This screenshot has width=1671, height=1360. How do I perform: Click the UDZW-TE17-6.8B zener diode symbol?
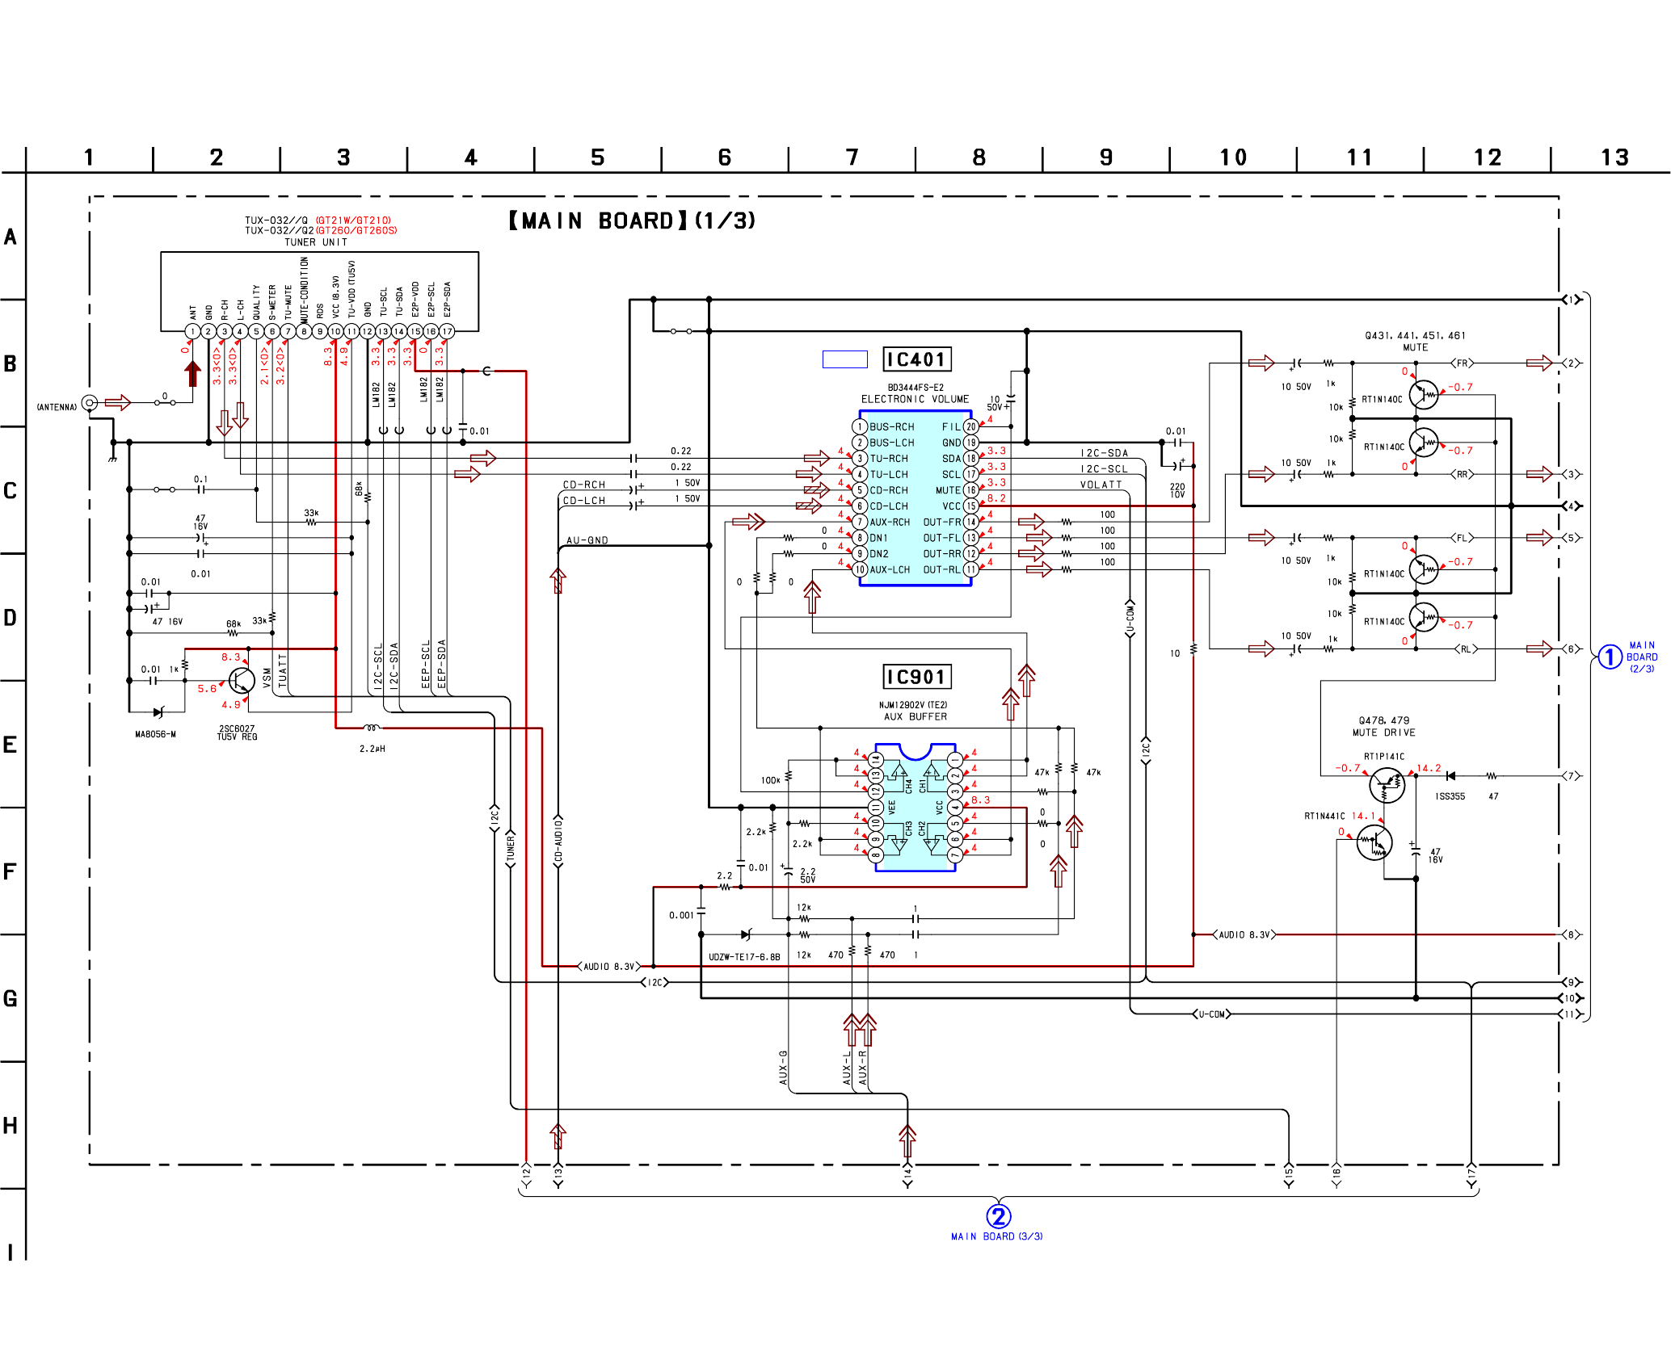click(x=747, y=934)
